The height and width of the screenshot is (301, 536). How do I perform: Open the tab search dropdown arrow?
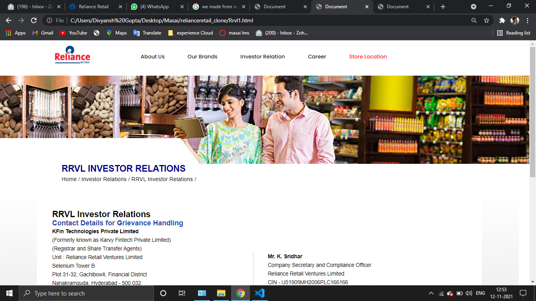tap(474, 7)
